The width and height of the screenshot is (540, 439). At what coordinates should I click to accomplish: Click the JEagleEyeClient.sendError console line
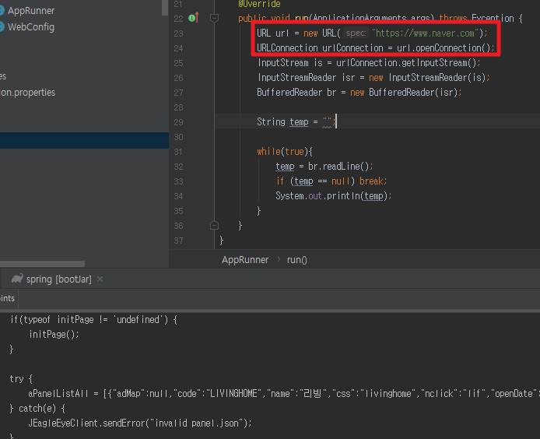pyautogui.click(x=140, y=423)
